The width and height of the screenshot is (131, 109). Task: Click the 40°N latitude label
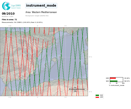point(90,57)
